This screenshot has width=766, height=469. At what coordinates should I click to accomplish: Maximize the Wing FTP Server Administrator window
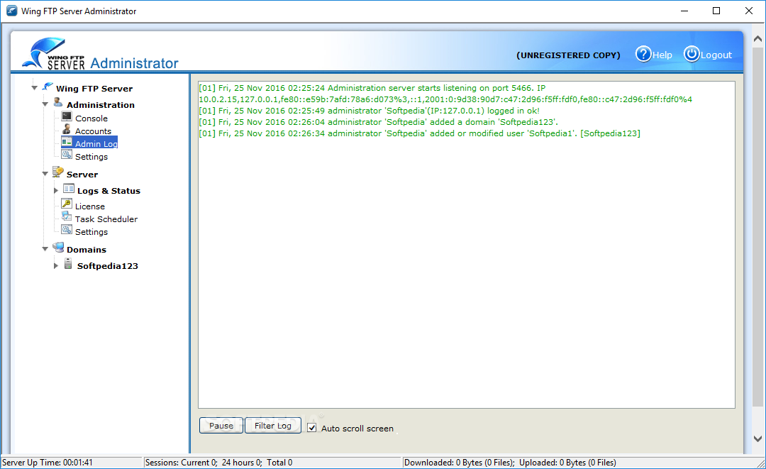(x=716, y=11)
